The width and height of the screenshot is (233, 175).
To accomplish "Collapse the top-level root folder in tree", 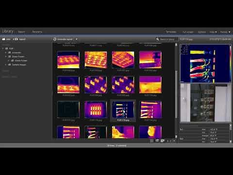I will click(x=3, y=49).
